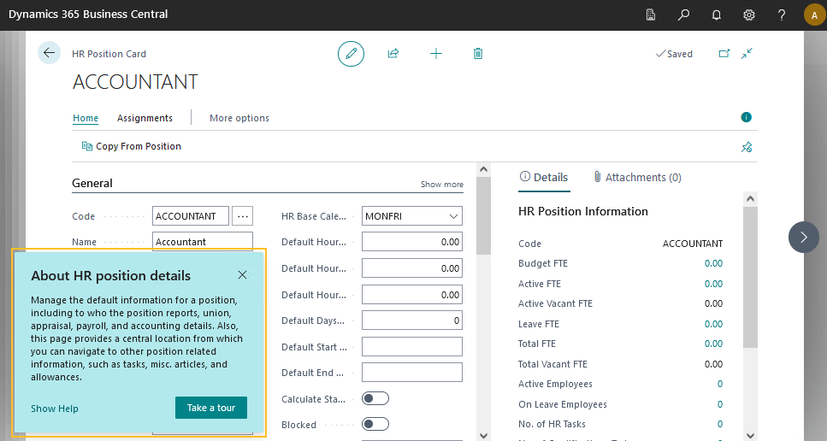Screen dimensions: 827x441
Task: Click the trash can delete icon
Action: click(x=478, y=53)
